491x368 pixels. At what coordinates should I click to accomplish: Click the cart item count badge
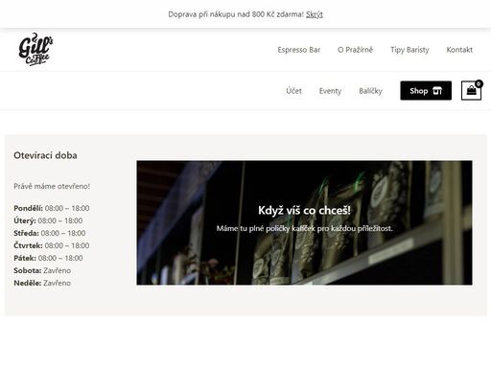coord(479,84)
